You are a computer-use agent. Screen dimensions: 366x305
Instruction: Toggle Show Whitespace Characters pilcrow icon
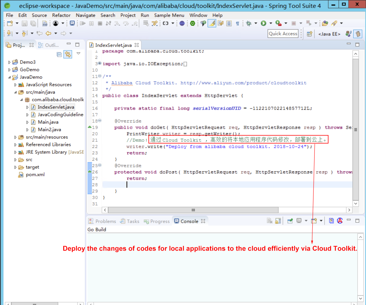(x=238, y=23)
